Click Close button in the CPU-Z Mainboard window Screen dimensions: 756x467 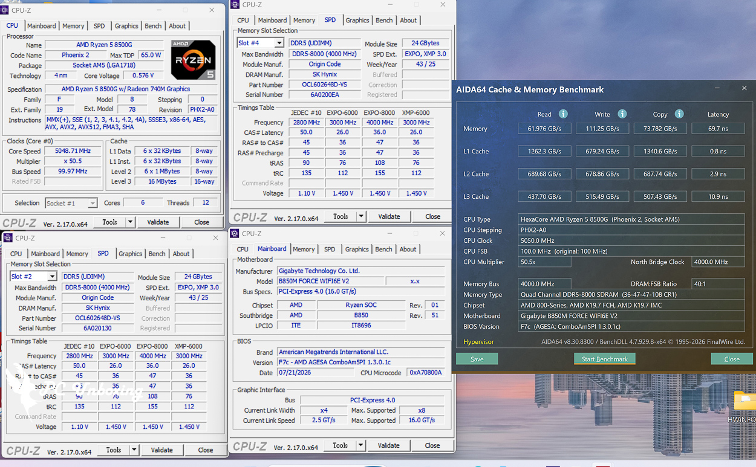pyautogui.click(x=432, y=445)
